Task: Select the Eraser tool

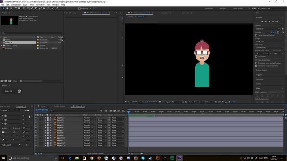Action: (x=48, y=8)
